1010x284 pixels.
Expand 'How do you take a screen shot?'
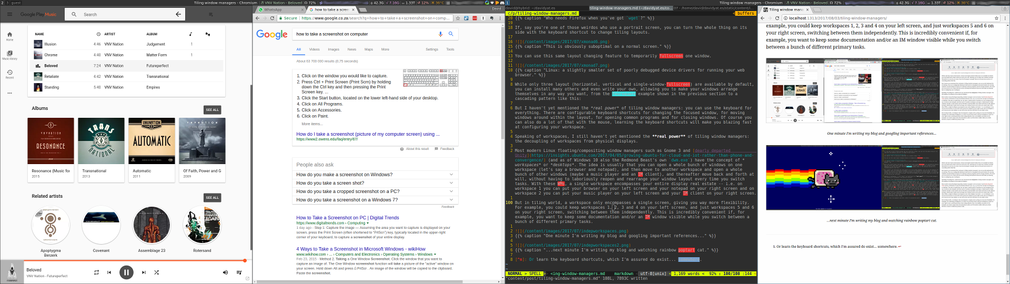375,183
